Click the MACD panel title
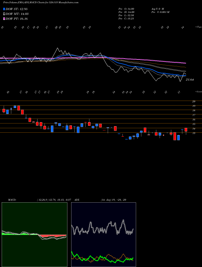 [12, 200]
